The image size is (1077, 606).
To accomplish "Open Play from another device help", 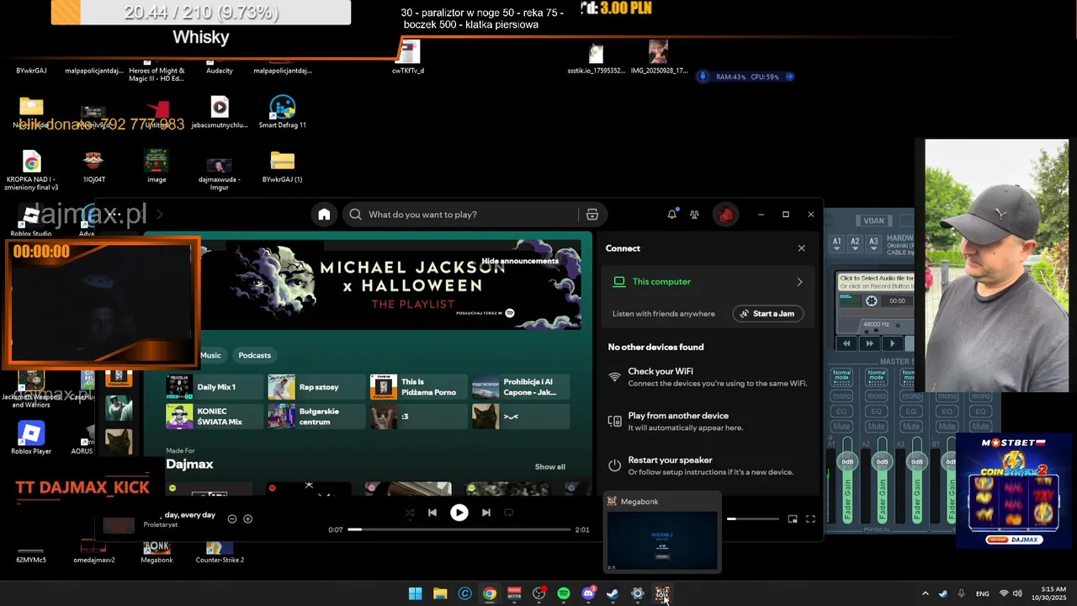I will 708,422.
